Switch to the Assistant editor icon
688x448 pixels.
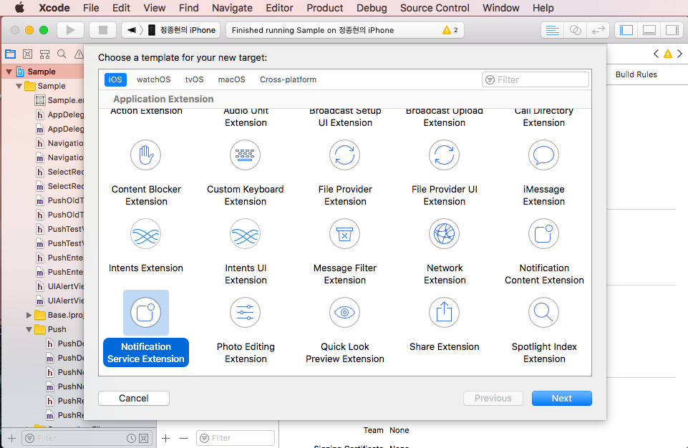[x=575, y=30]
